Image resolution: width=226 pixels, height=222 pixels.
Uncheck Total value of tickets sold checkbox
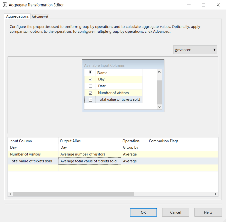[90, 100]
